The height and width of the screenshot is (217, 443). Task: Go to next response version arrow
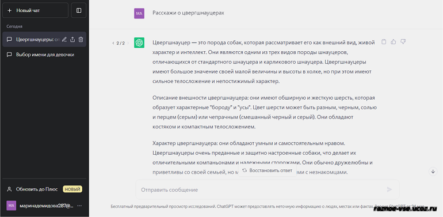[x=128, y=43]
